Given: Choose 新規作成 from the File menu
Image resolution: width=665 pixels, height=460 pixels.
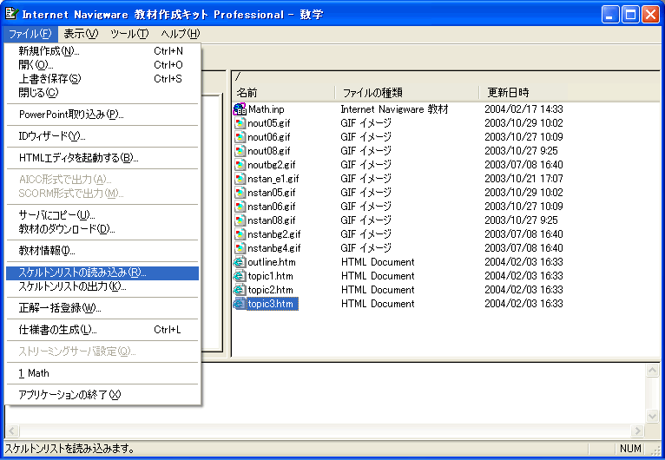Looking at the screenshot, I should pyautogui.click(x=49, y=51).
